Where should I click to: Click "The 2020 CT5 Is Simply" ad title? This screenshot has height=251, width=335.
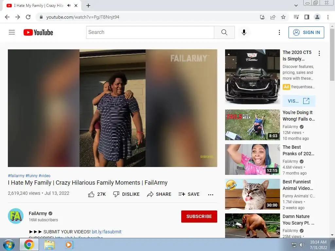297,56
